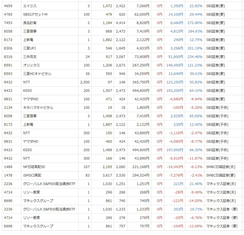Select the 184.91% return cell
This screenshot has width=244, height=235.
tap(195, 31)
